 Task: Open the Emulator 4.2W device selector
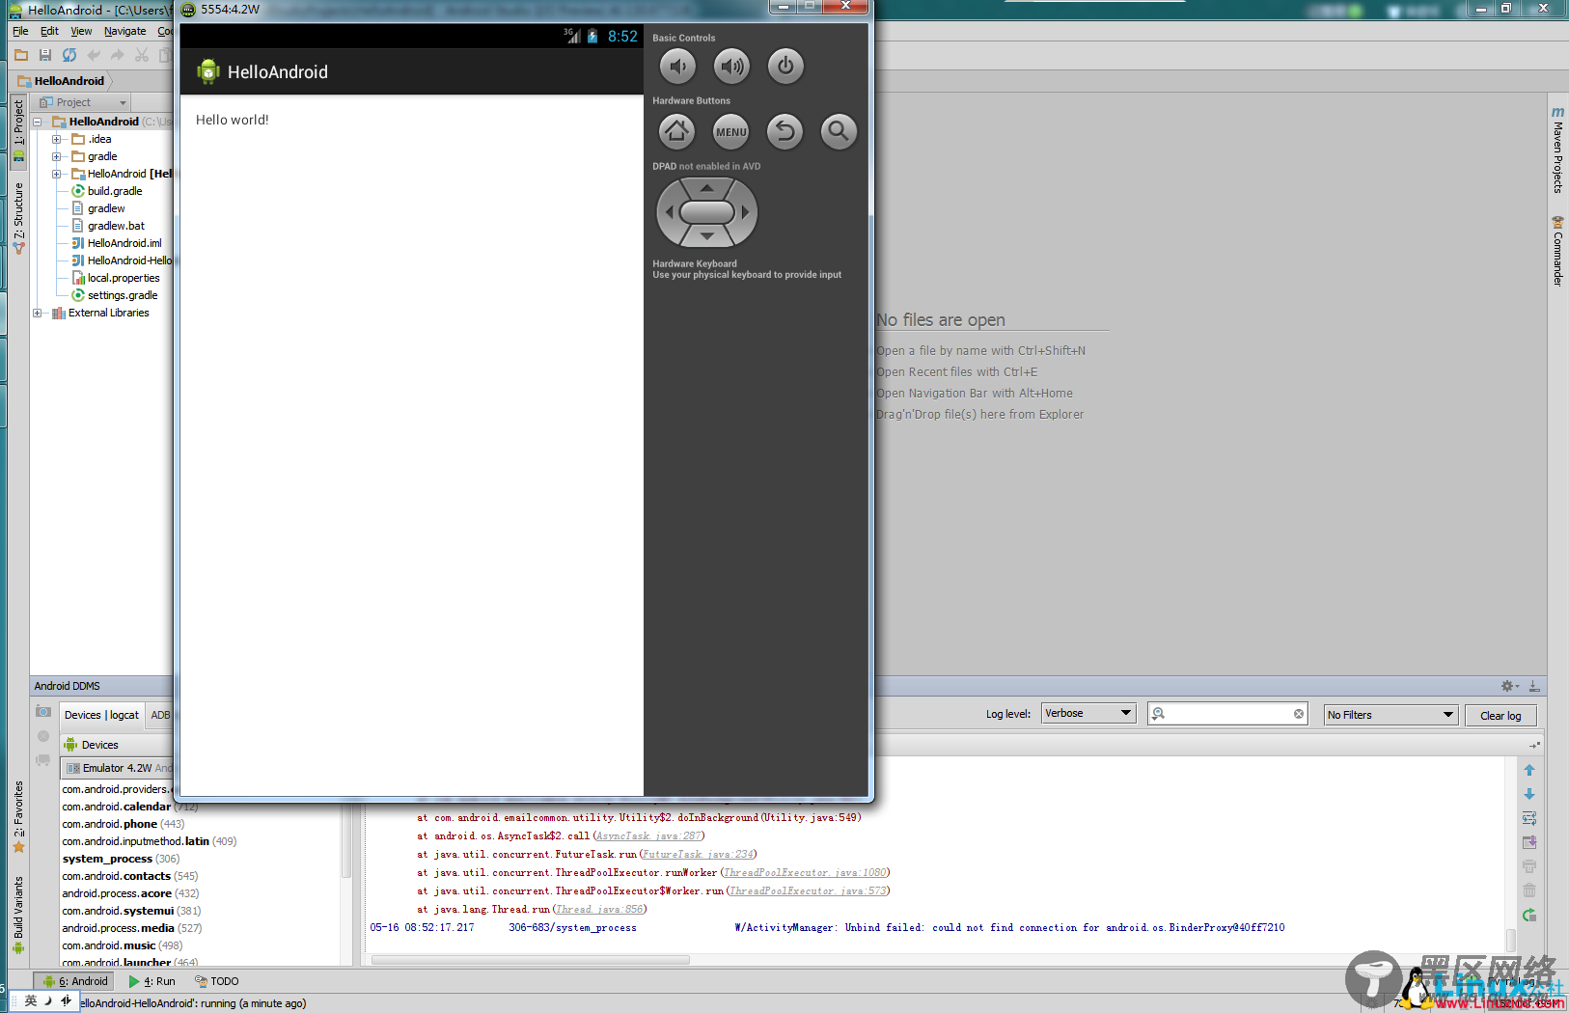pos(117,768)
